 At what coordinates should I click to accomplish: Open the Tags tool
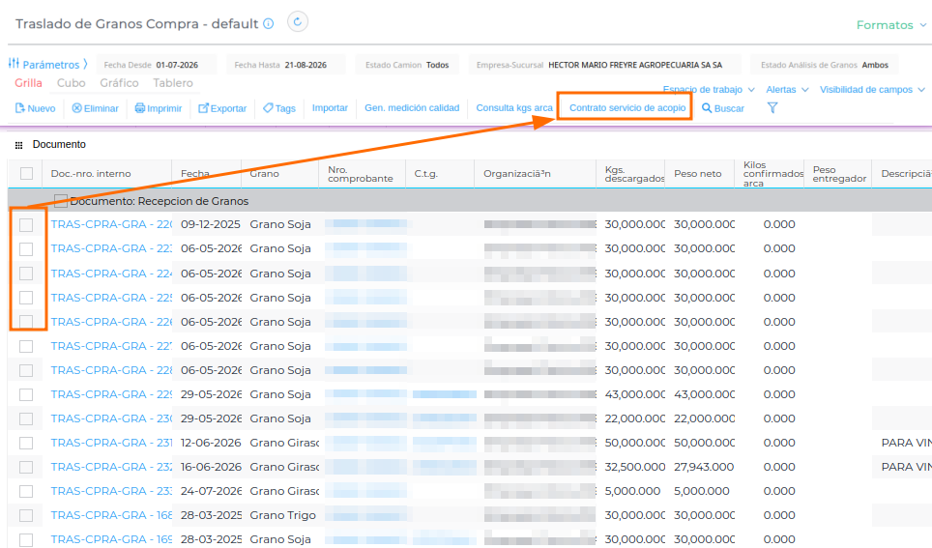[x=278, y=108]
